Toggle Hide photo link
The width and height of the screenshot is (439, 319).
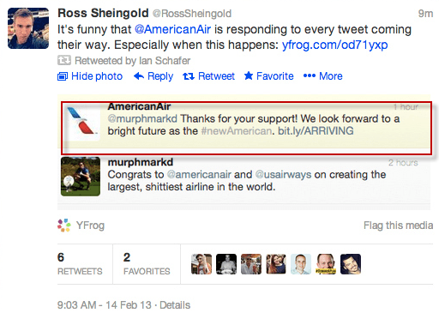(90, 76)
